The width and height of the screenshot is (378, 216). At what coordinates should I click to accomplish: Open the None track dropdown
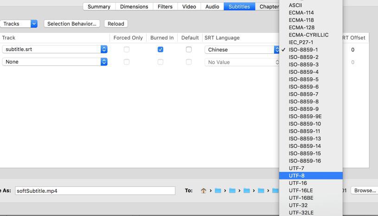(x=55, y=62)
